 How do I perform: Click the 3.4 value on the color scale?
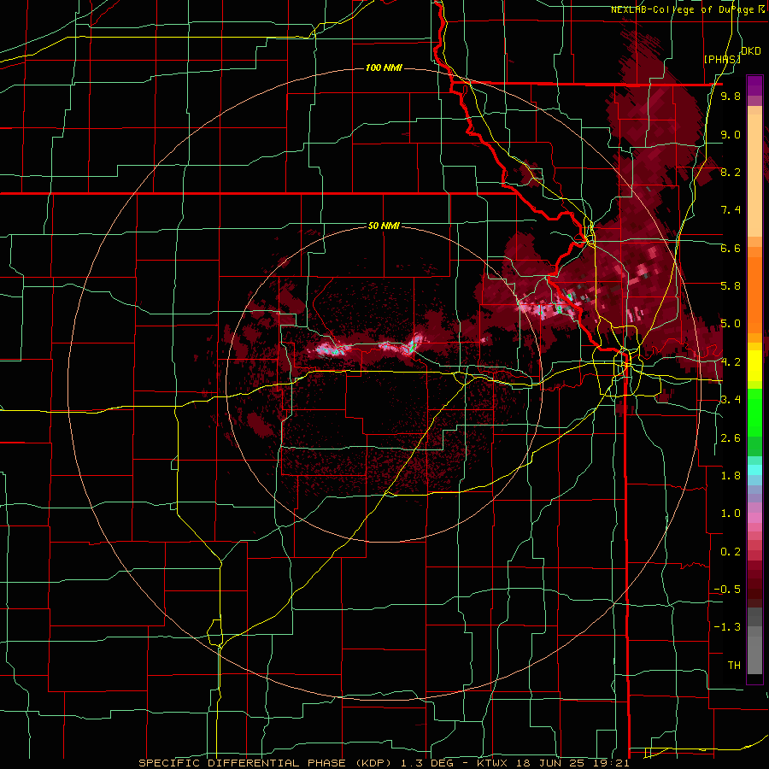pos(731,400)
